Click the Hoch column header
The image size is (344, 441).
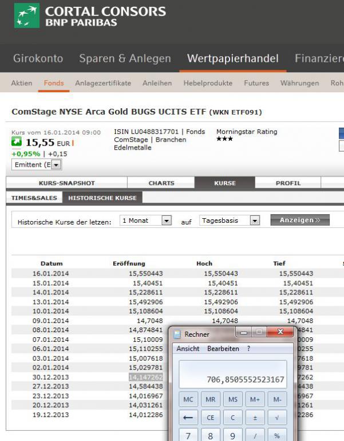pyautogui.click(x=204, y=263)
